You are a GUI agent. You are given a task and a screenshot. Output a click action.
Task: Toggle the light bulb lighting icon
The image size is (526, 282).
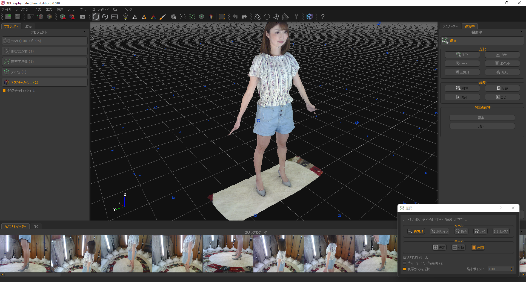(125, 17)
